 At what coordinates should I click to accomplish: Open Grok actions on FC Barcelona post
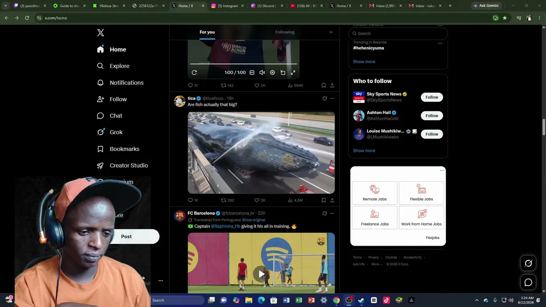coord(325,213)
